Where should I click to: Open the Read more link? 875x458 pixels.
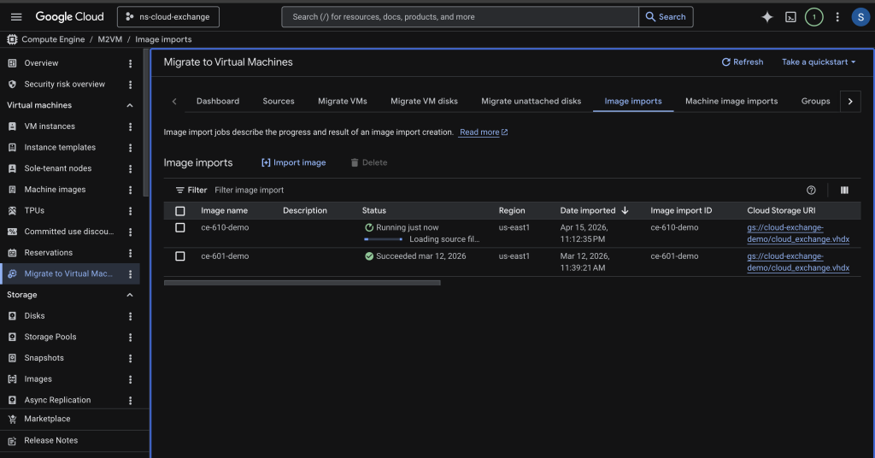pyautogui.click(x=484, y=132)
